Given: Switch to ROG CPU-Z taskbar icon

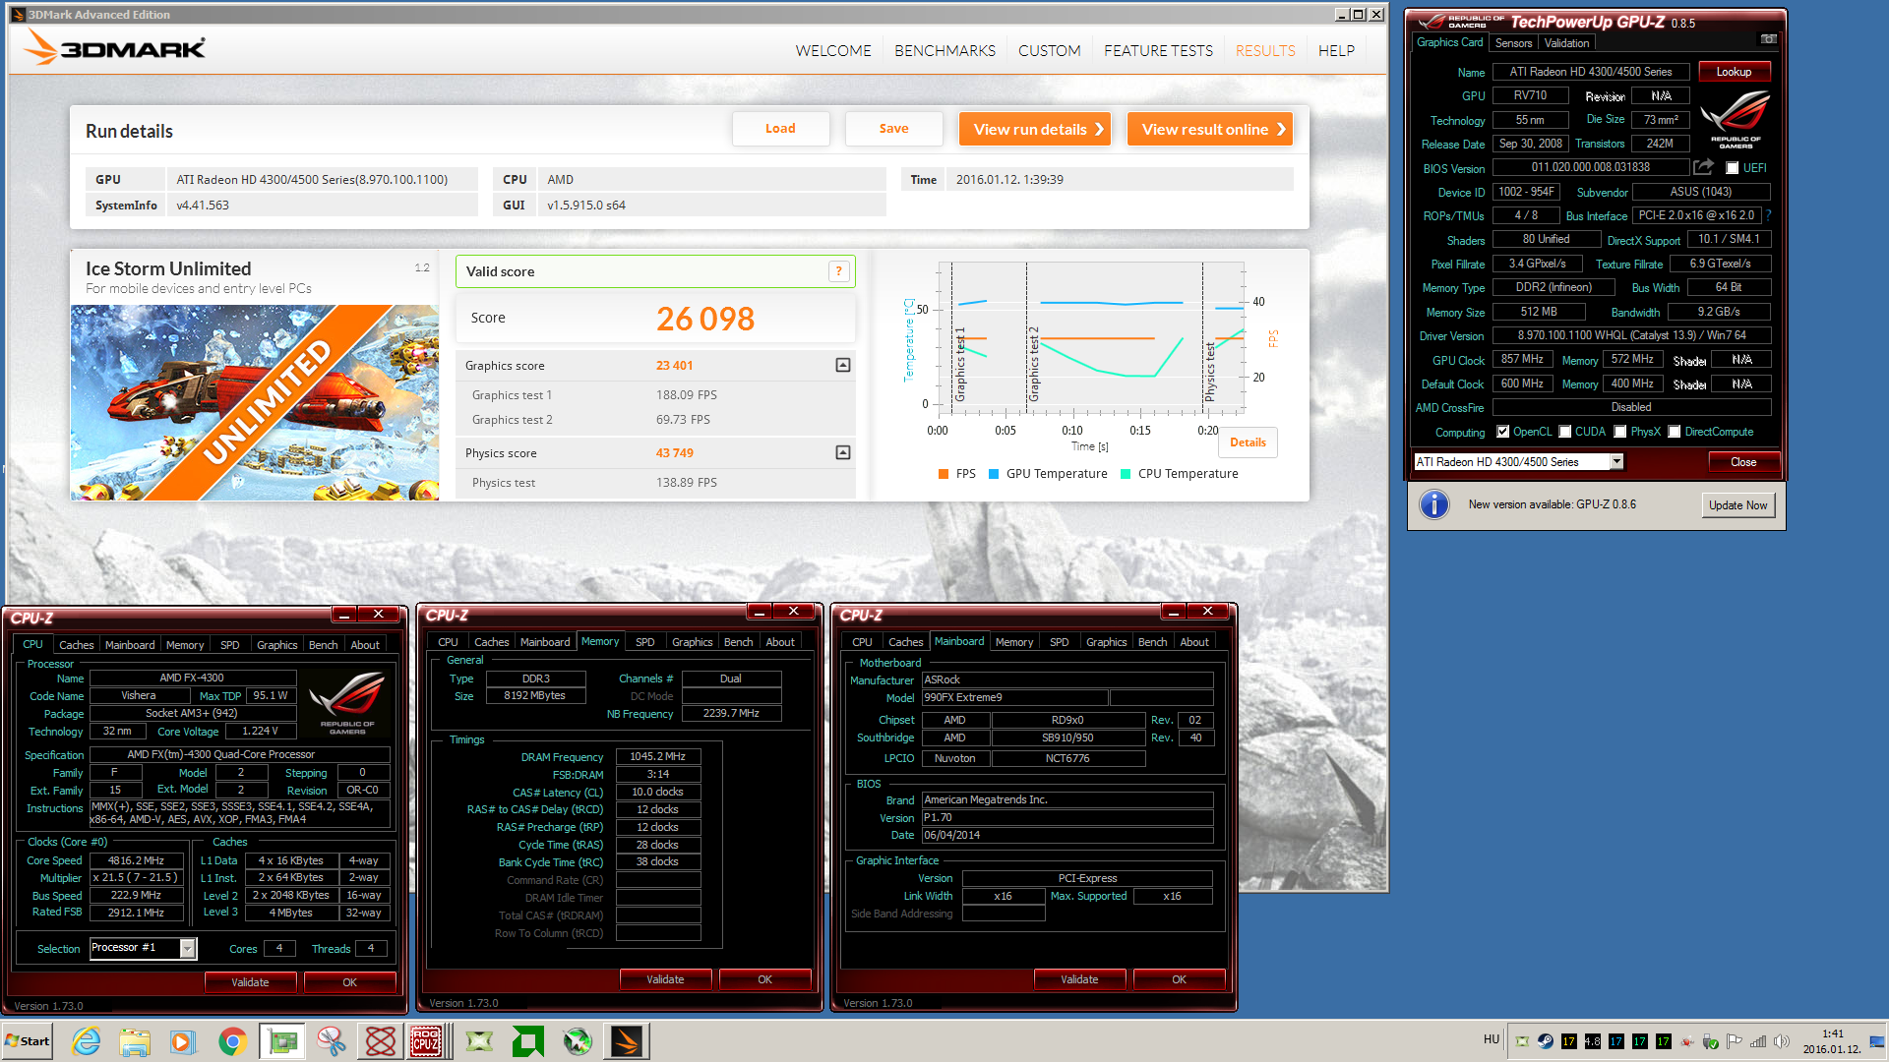Looking at the screenshot, I should click(426, 1040).
